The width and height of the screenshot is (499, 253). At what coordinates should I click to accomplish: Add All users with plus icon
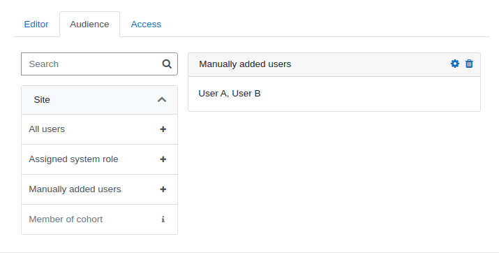pyautogui.click(x=163, y=129)
